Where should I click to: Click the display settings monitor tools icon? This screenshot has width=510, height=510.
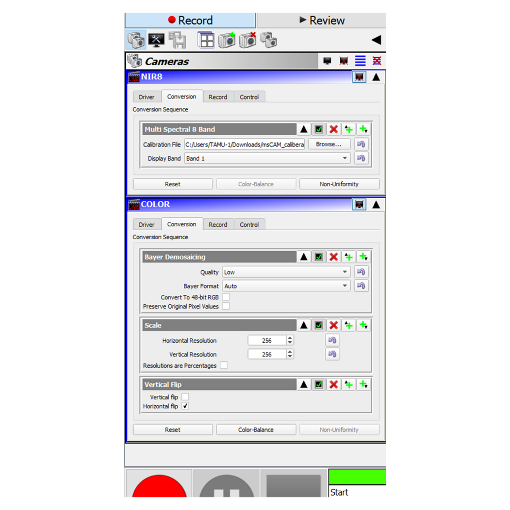click(x=156, y=40)
